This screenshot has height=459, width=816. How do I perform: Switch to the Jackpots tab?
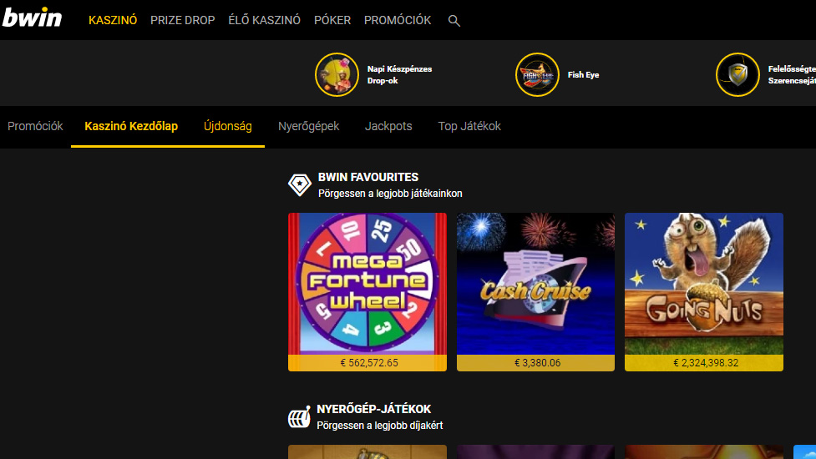click(388, 127)
